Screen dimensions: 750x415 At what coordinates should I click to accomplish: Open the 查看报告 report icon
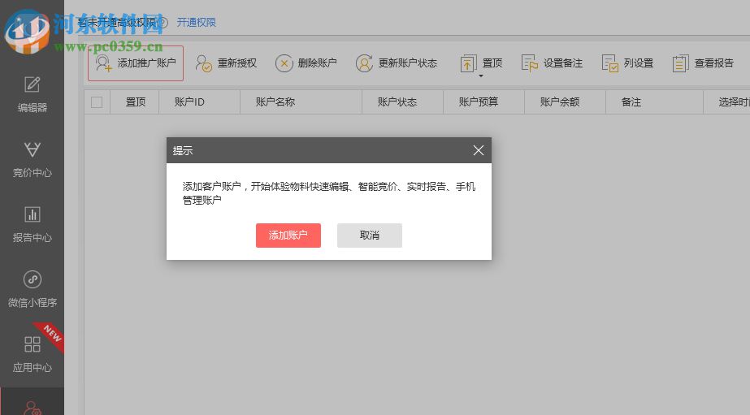click(x=681, y=63)
